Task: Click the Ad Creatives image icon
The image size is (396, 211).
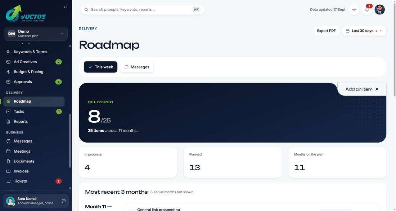Action: [x=8, y=62]
